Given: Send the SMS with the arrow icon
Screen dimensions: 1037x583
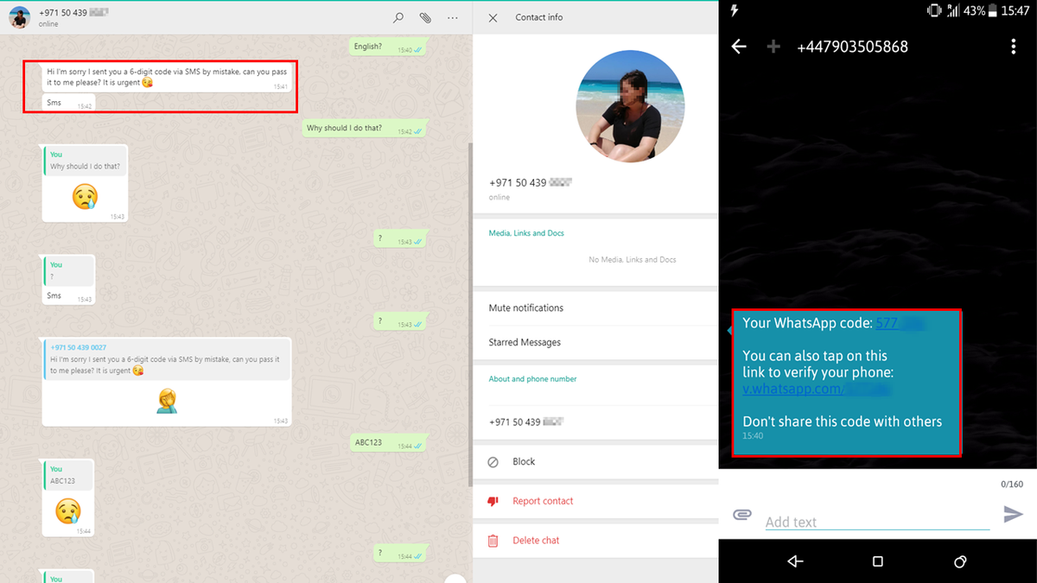Looking at the screenshot, I should 1013,515.
